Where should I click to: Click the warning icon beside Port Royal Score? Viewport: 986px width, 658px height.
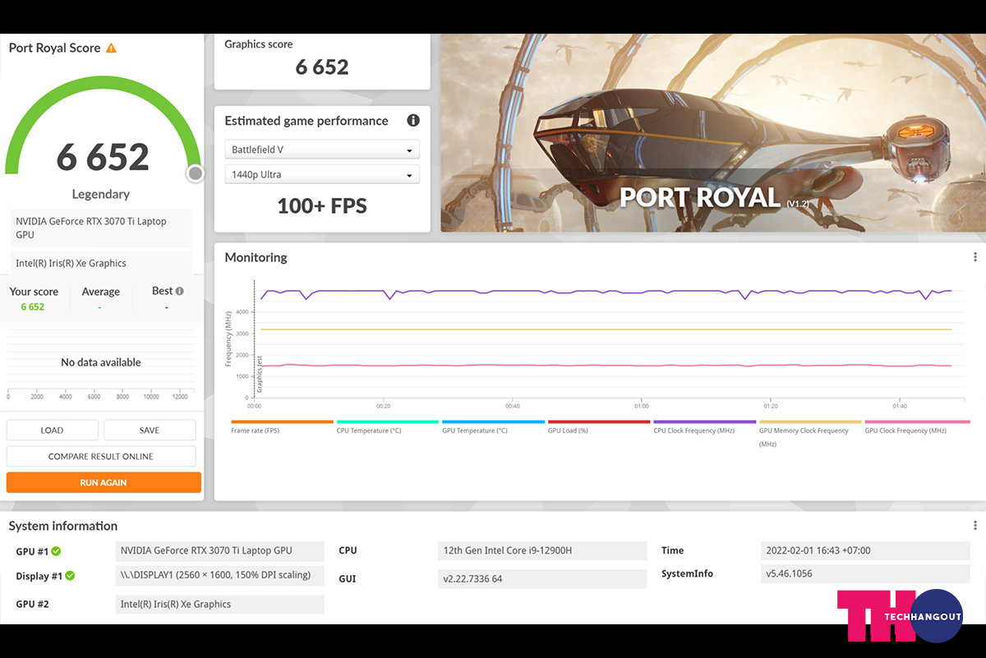pos(111,48)
